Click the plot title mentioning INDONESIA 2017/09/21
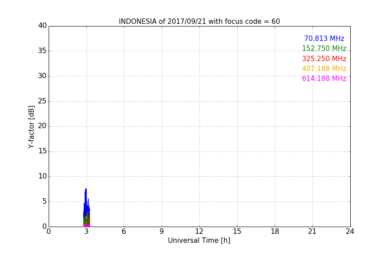 pos(199,22)
